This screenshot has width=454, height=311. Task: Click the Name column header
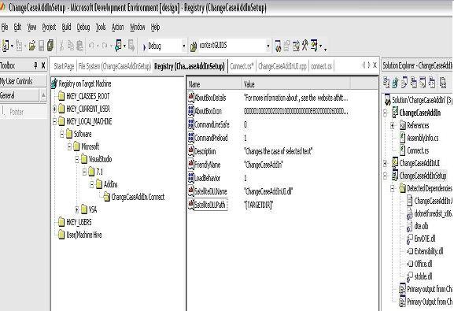tap(214, 84)
